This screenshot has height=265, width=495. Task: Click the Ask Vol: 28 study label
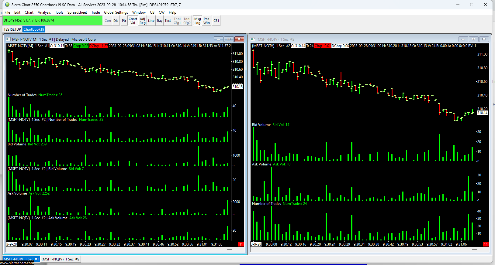[78, 218]
